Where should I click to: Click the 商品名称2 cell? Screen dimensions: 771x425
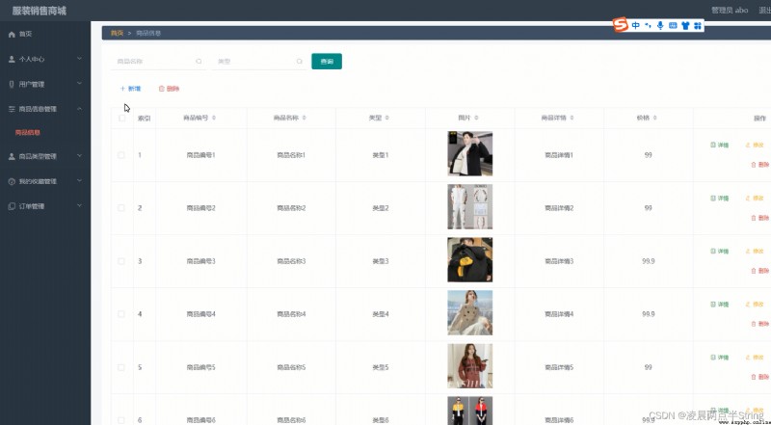point(291,208)
